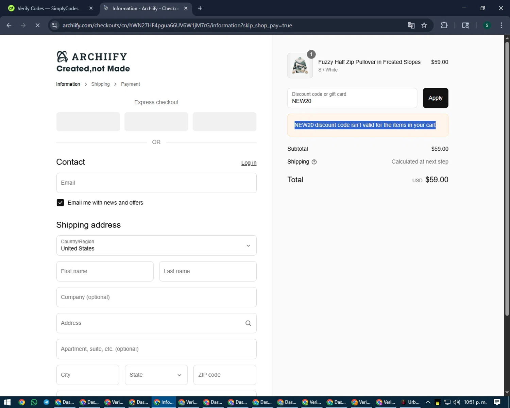Uncheck Email me with news and offers
The height and width of the screenshot is (408, 510).
[x=60, y=203]
